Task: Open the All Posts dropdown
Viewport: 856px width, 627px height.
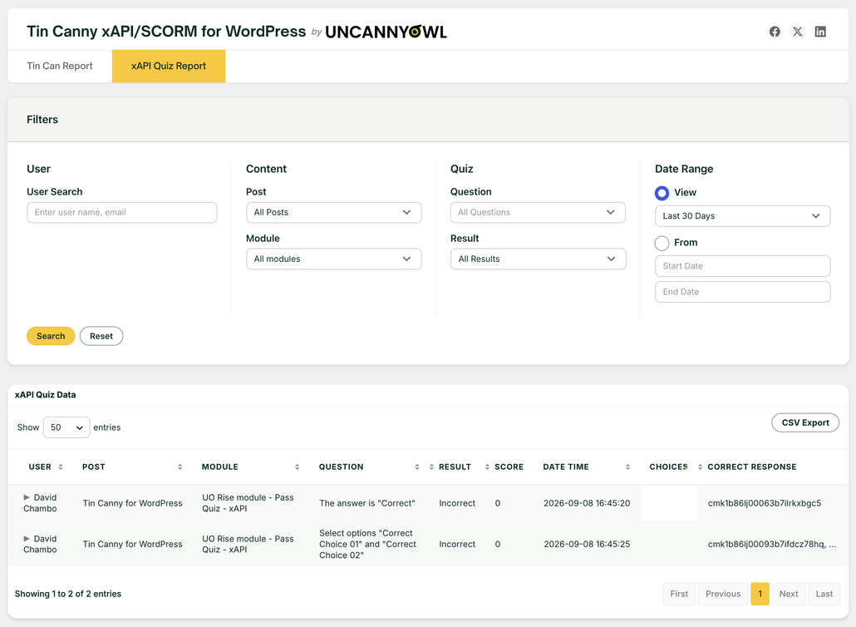Action: tap(333, 212)
